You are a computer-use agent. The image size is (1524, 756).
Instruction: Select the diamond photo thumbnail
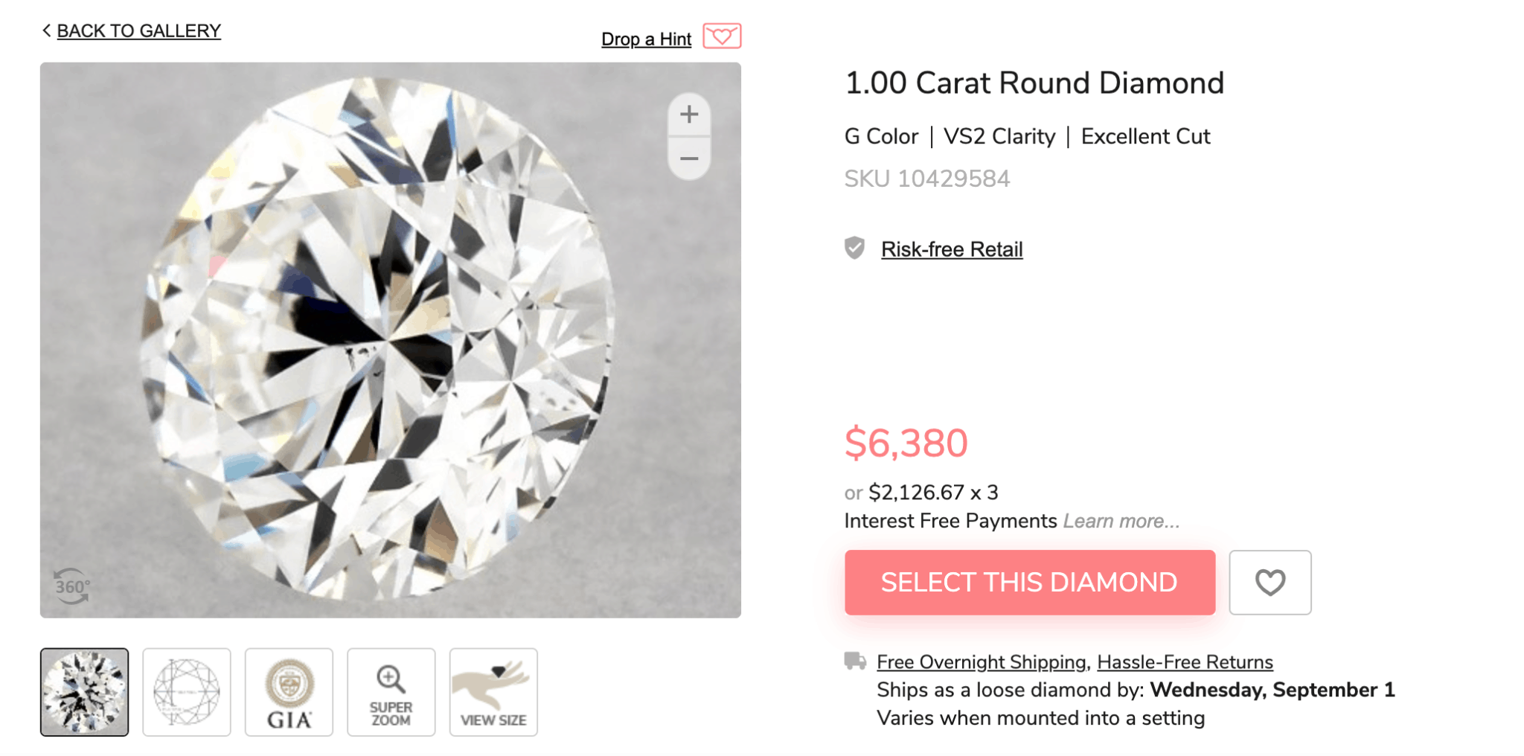click(x=84, y=692)
